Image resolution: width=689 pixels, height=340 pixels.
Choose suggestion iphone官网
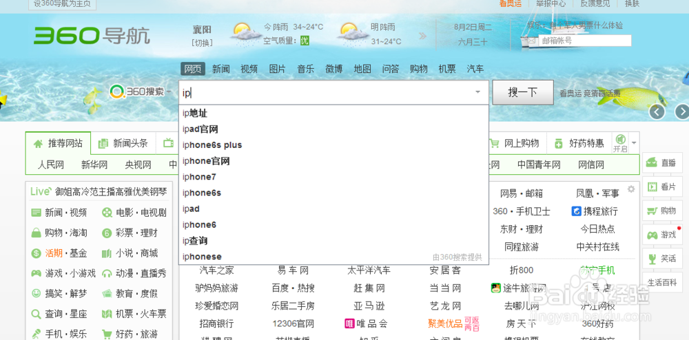[334, 161]
